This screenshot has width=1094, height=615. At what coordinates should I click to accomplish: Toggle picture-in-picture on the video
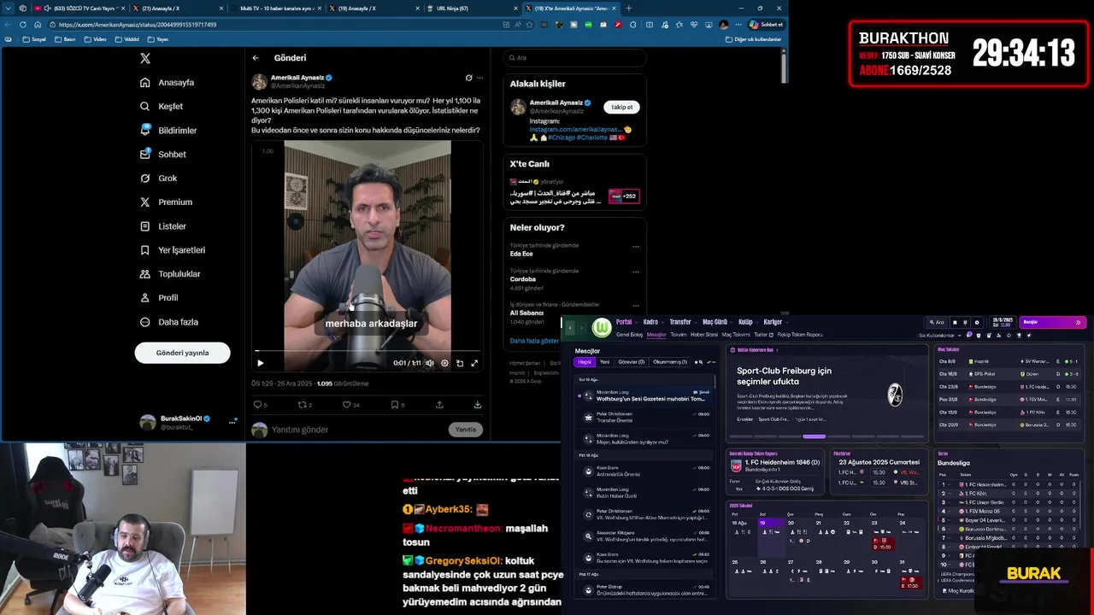click(x=460, y=363)
